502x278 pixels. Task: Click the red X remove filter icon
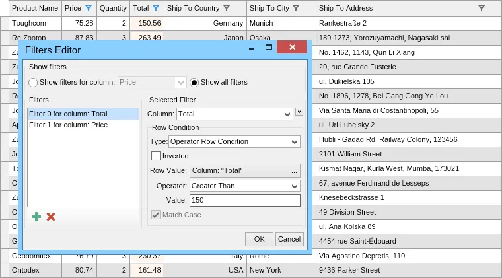tap(51, 217)
